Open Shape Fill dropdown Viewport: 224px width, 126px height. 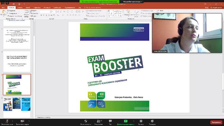[x=147, y=11]
